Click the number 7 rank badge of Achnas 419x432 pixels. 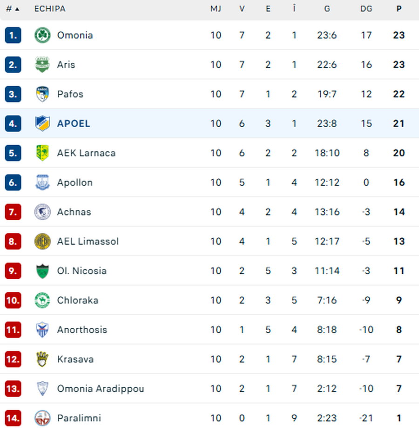[13, 212]
